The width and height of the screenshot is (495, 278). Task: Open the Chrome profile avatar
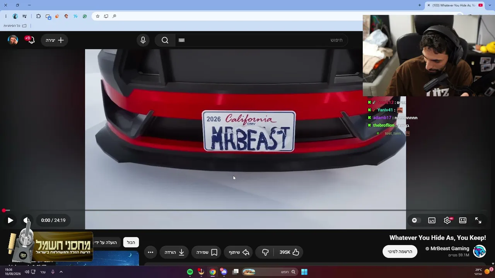(15, 16)
